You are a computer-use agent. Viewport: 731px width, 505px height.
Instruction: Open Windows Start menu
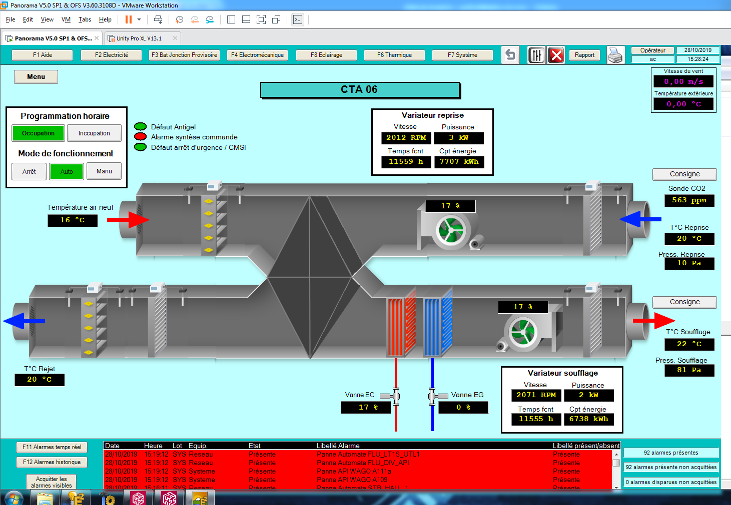[13, 498]
